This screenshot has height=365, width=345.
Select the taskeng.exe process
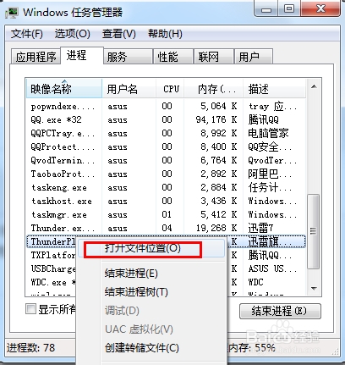[166, 187]
